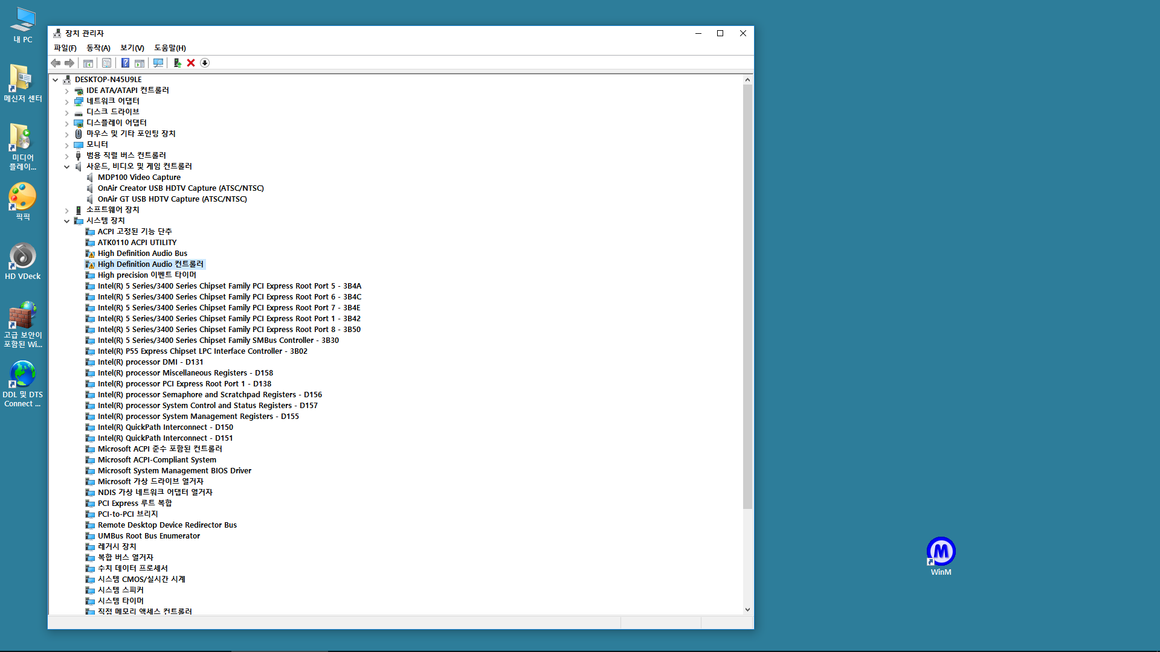Open the 동작(A) menu
Viewport: 1160px width, 652px height.
(98, 48)
